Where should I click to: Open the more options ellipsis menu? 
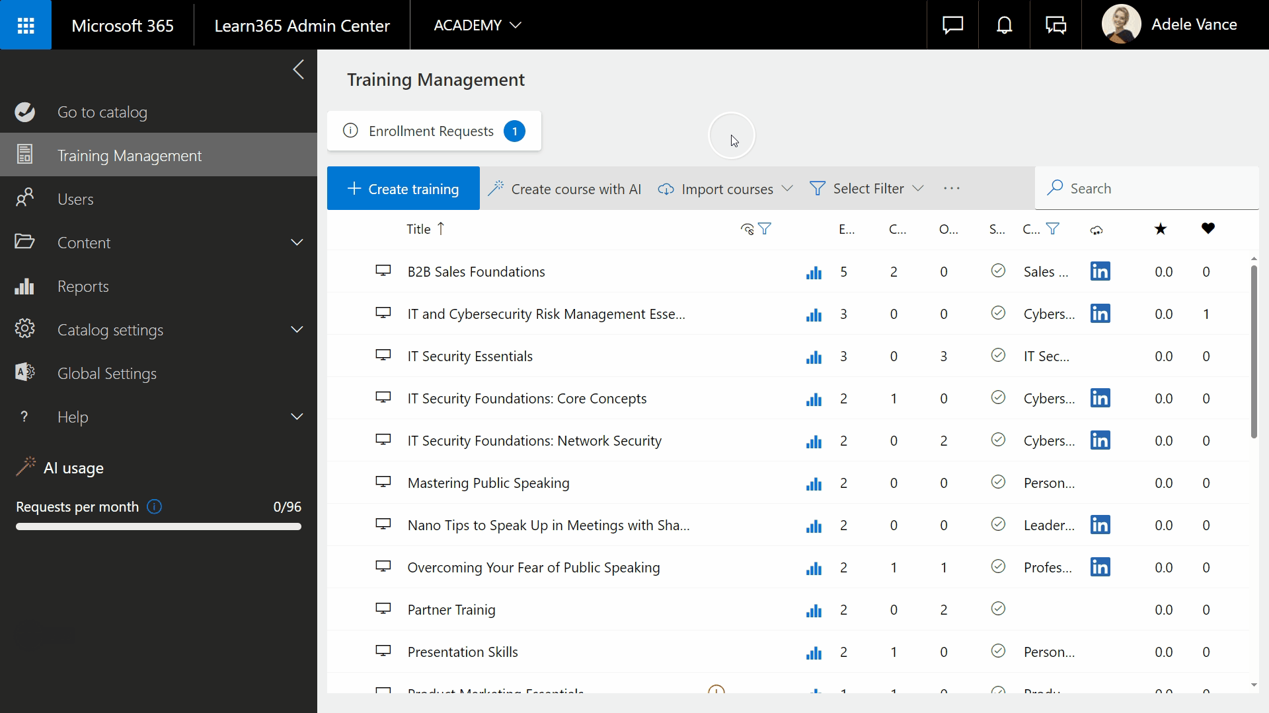(x=952, y=189)
